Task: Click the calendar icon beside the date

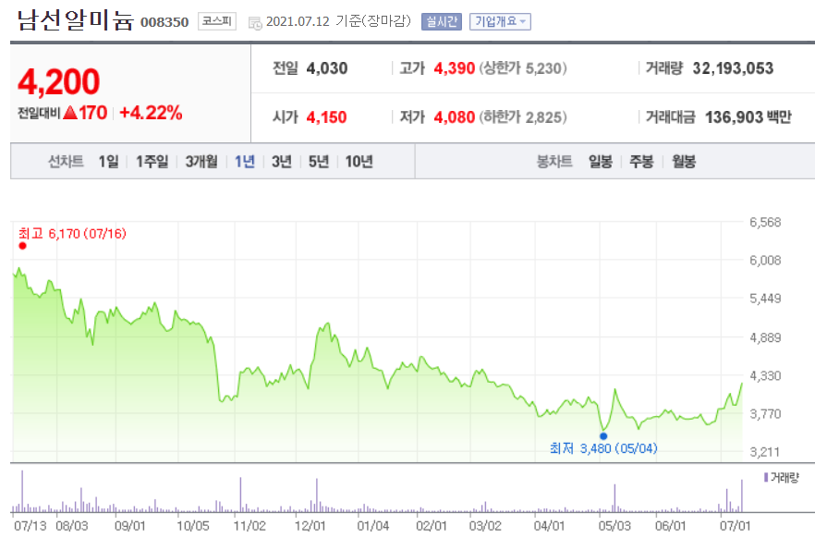Action: (x=255, y=21)
